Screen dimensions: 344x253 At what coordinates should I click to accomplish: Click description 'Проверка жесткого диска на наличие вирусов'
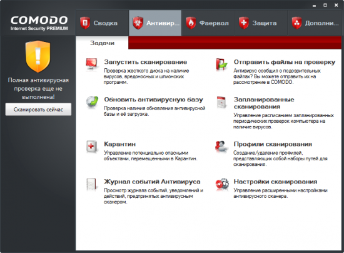(x=146, y=76)
